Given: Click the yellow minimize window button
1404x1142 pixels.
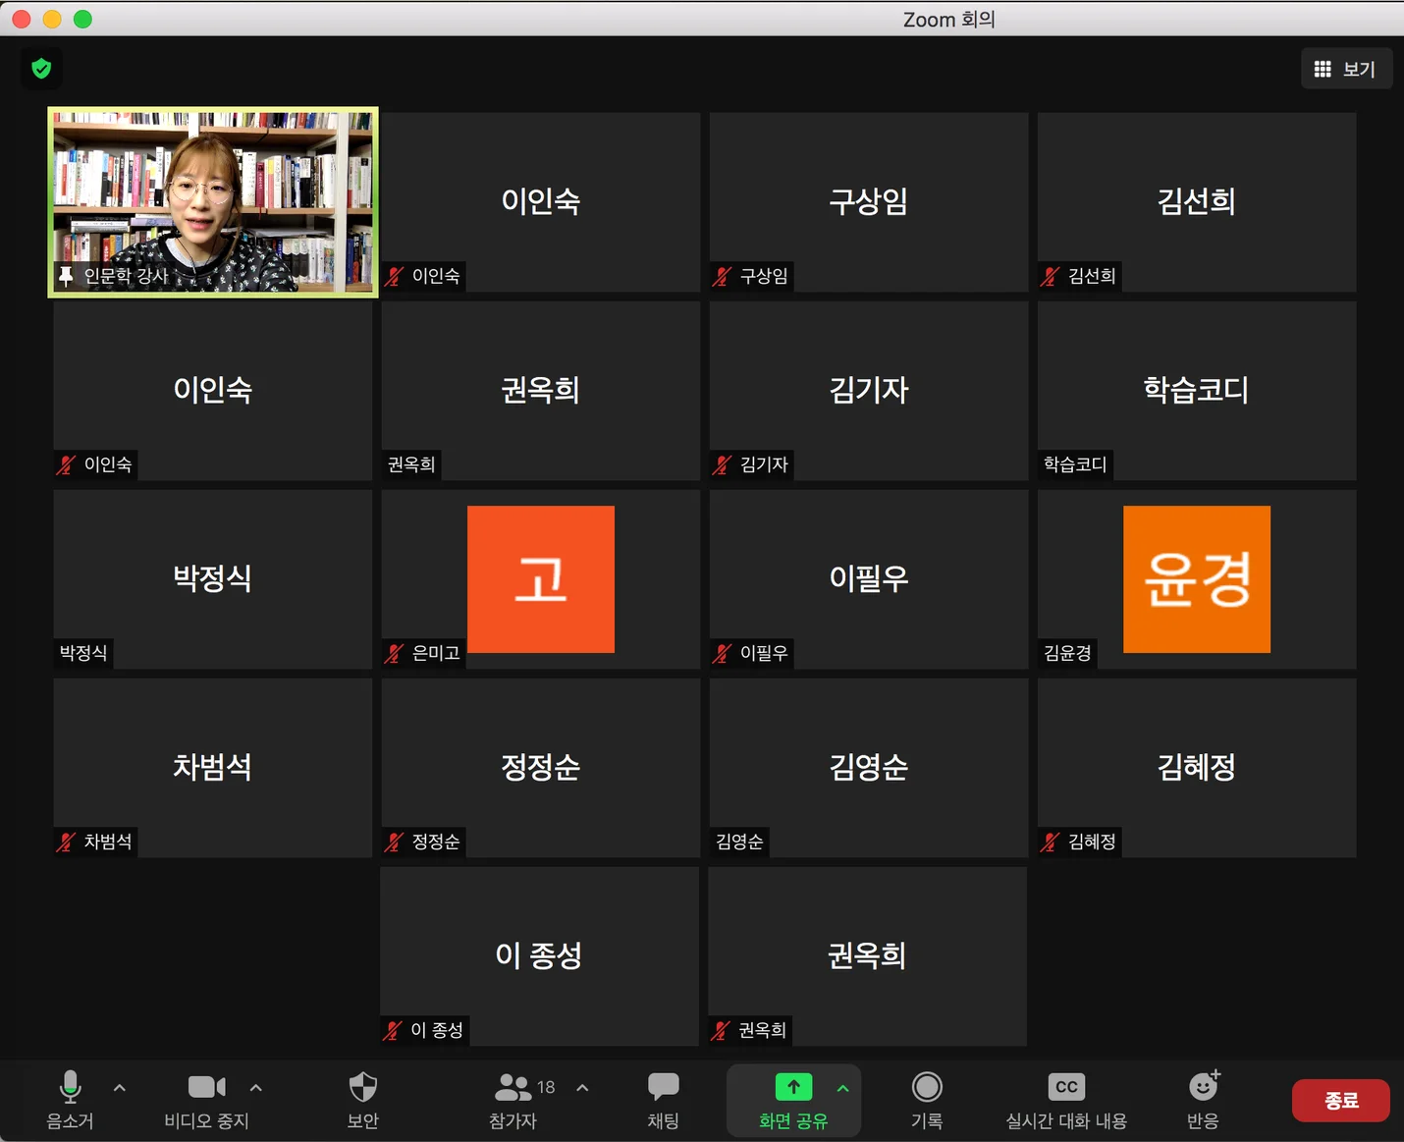Looking at the screenshot, I should [52, 19].
